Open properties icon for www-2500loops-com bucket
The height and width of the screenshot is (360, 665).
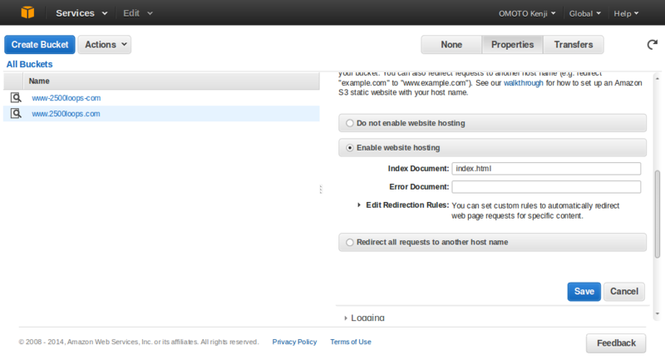(x=16, y=98)
